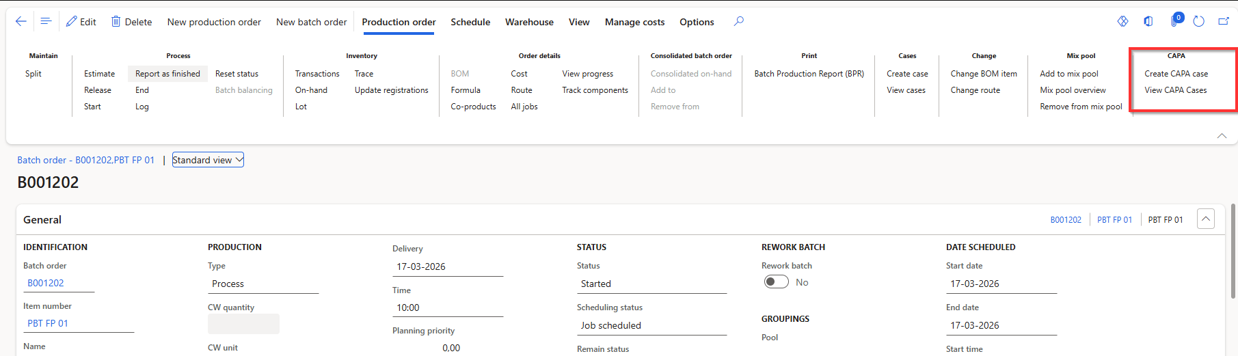The width and height of the screenshot is (1238, 356).
Task: Open the Options tab
Action: tap(697, 22)
